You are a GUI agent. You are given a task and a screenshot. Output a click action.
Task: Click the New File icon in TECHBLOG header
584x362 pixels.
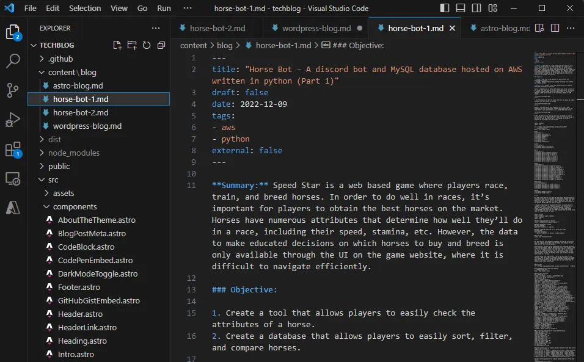coord(117,45)
